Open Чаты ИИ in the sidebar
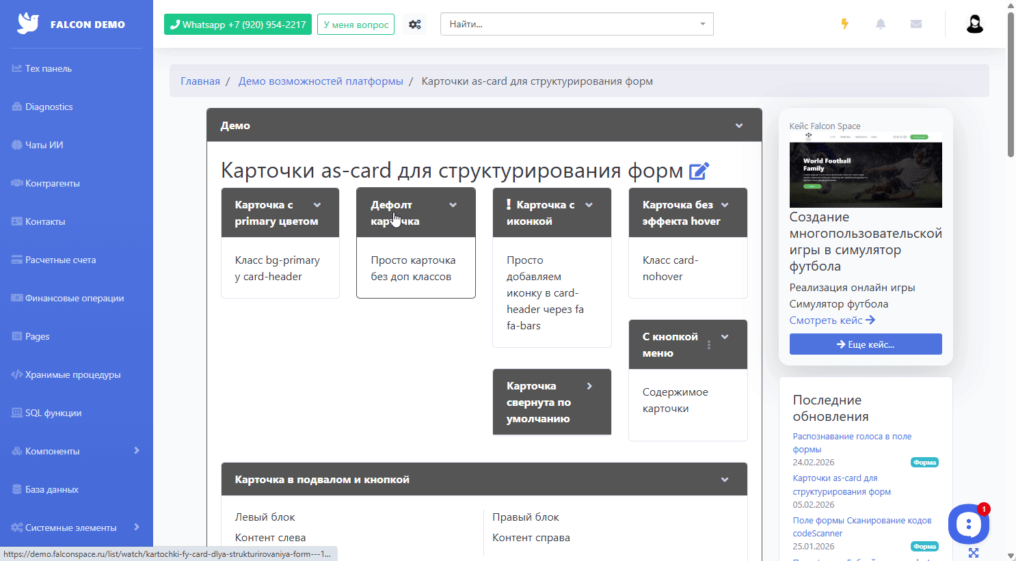Viewport: 1016px width, 561px height. (44, 145)
